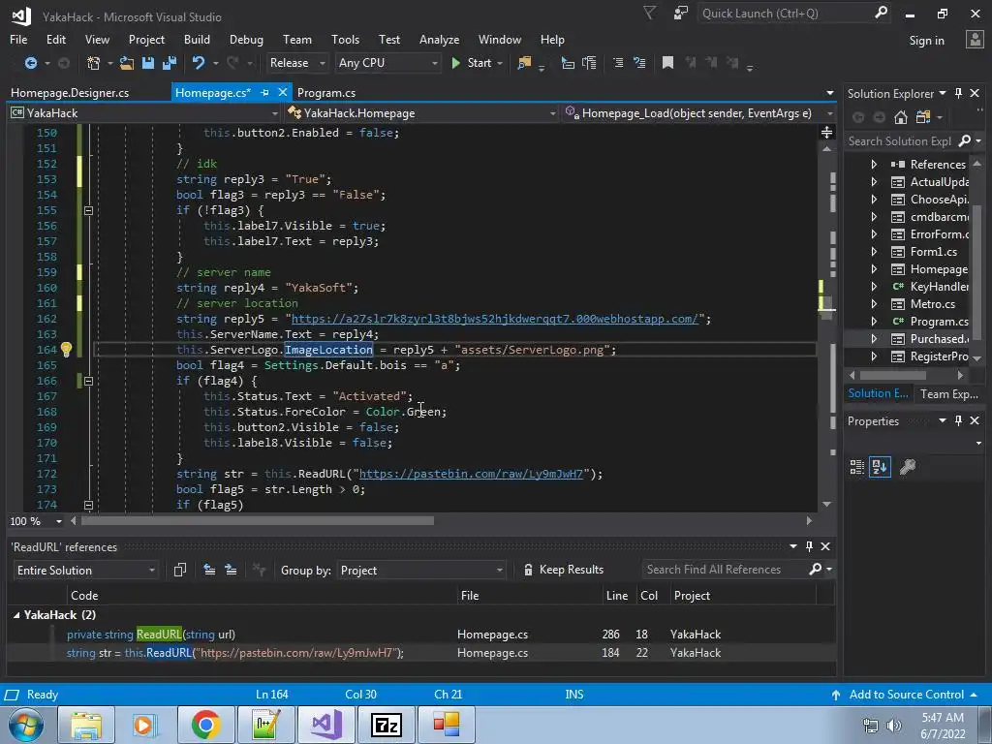Switch to the Homepage.Designer.cs tab
This screenshot has height=744, width=992.
tap(70, 92)
